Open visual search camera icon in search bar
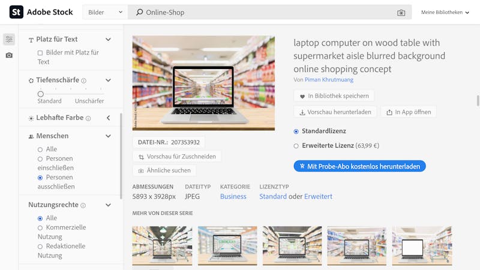The image size is (480, 270). click(401, 13)
